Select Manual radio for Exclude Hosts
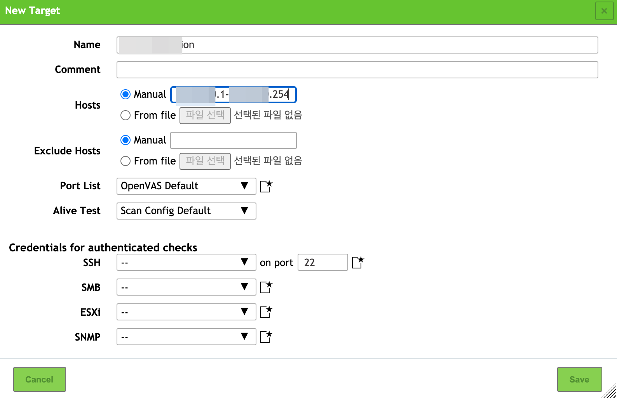This screenshot has width=617, height=398. pos(125,140)
